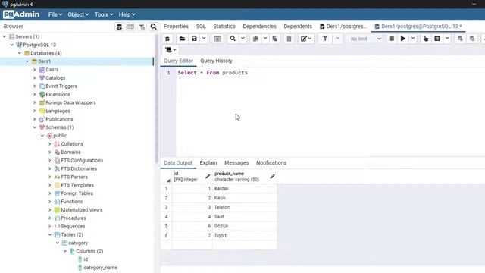Collapse the Schemas (1) node
This screenshot has width=485, height=273.
(x=35, y=127)
